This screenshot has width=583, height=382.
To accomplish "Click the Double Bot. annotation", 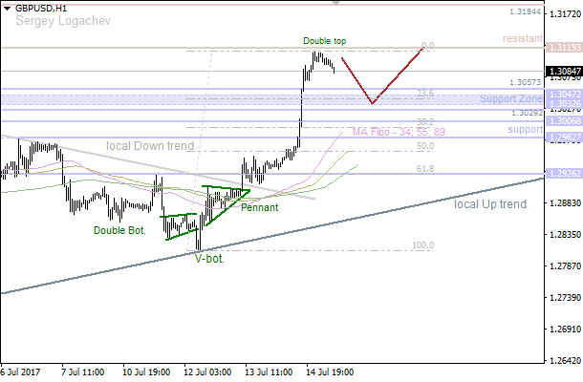I will coord(121,230).
